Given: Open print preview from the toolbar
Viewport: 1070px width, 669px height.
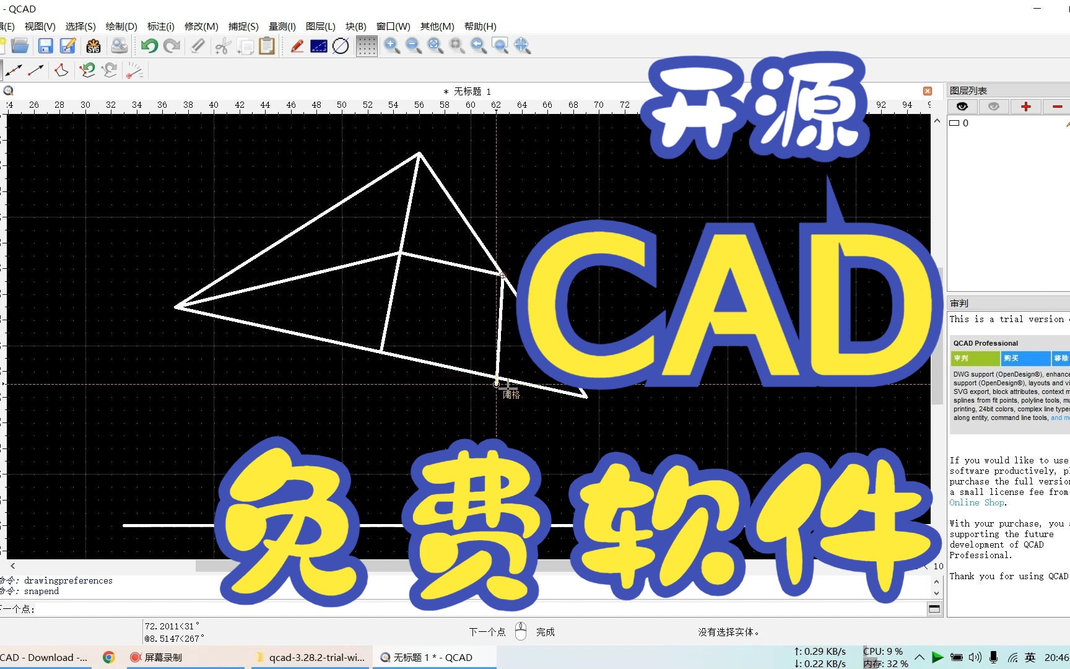Looking at the screenshot, I should 119,46.
